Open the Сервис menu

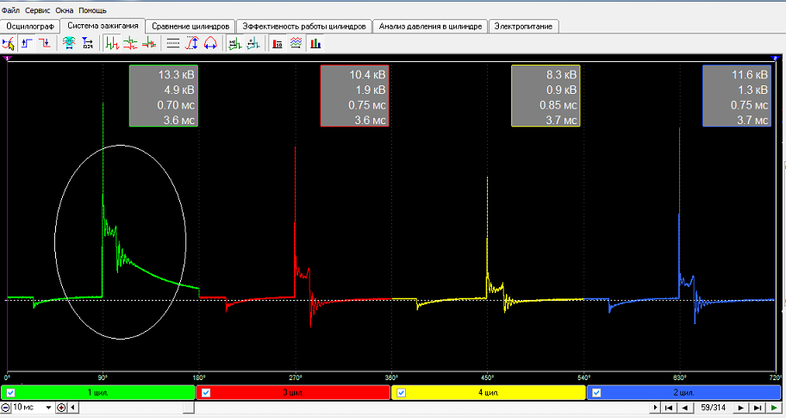click(x=38, y=10)
